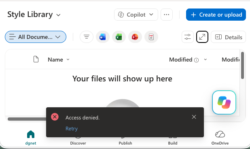Viewport: 250px width, 149px height.
Task: Open the Copilot dropdown button
Action: tap(136, 15)
